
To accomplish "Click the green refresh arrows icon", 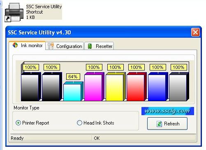I will tap(159, 124).
